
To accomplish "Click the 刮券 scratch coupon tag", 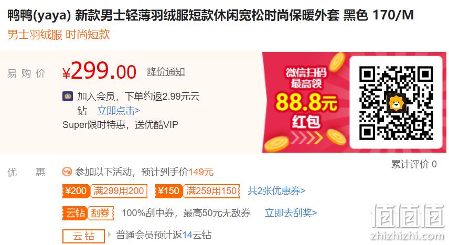I will click(101, 213).
